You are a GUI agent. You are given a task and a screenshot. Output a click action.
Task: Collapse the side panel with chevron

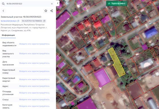point(58,3)
